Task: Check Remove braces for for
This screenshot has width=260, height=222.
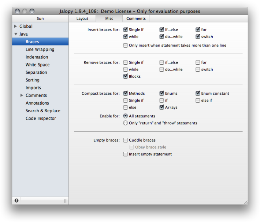Action: [x=198, y=62]
